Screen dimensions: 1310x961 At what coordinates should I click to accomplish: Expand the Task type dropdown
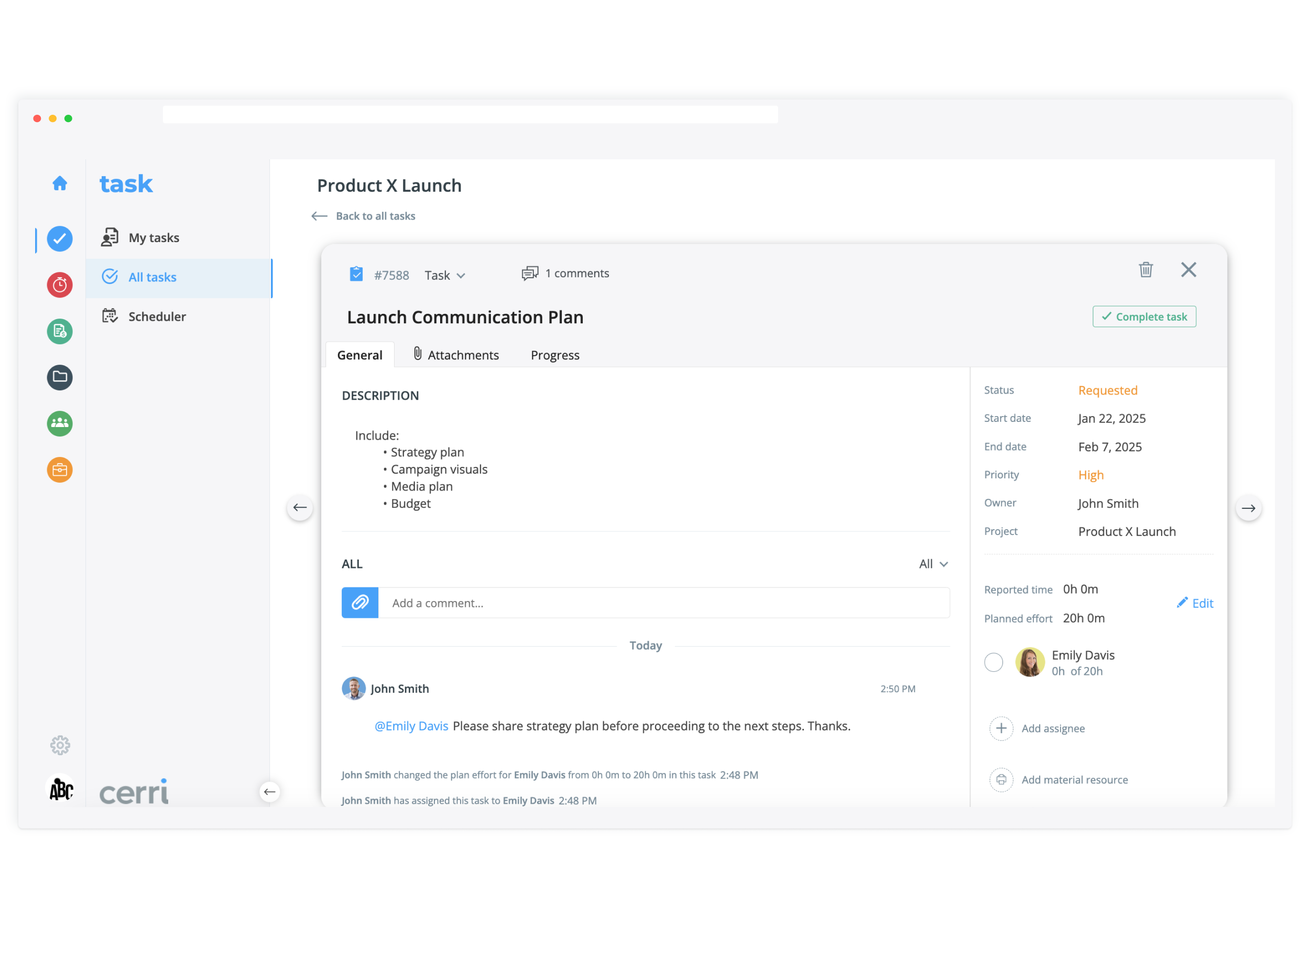pyautogui.click(x=445, y=275)
